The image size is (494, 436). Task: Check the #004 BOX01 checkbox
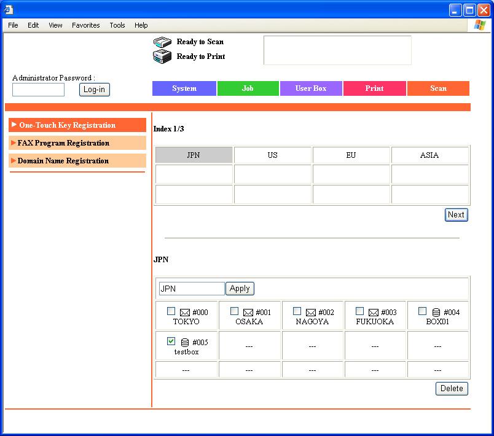pos(422,311)
